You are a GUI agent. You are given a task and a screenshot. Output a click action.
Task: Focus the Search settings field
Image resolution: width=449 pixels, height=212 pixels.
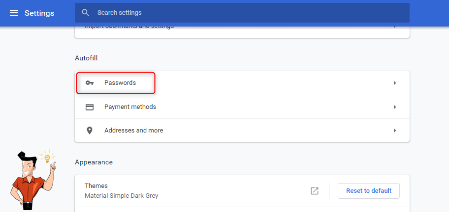point(246,13)
